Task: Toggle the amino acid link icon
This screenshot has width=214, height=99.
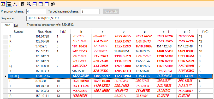Action: 9,4
